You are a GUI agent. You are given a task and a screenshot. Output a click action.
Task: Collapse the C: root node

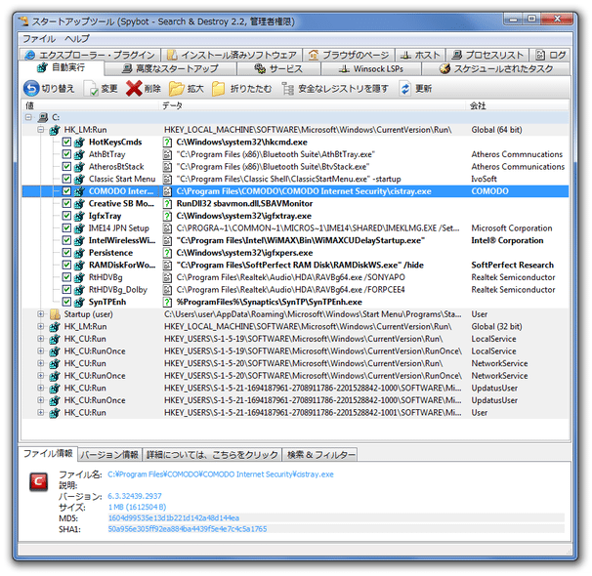28,117
